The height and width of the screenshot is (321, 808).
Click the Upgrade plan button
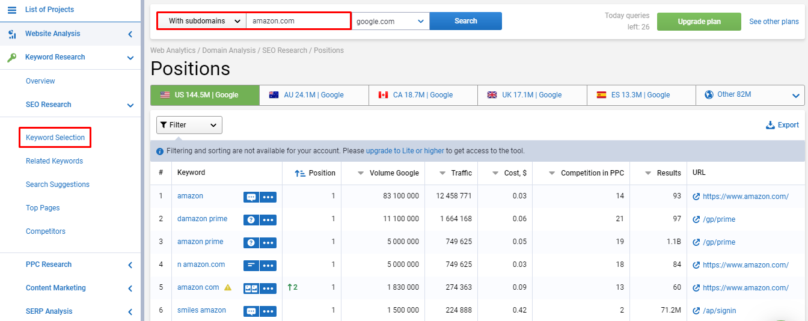coord(699,22)
